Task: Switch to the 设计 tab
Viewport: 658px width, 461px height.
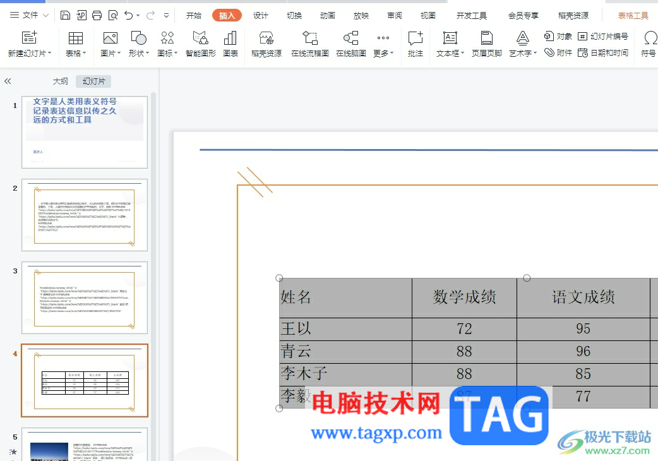Action: (x=261, y=16)
